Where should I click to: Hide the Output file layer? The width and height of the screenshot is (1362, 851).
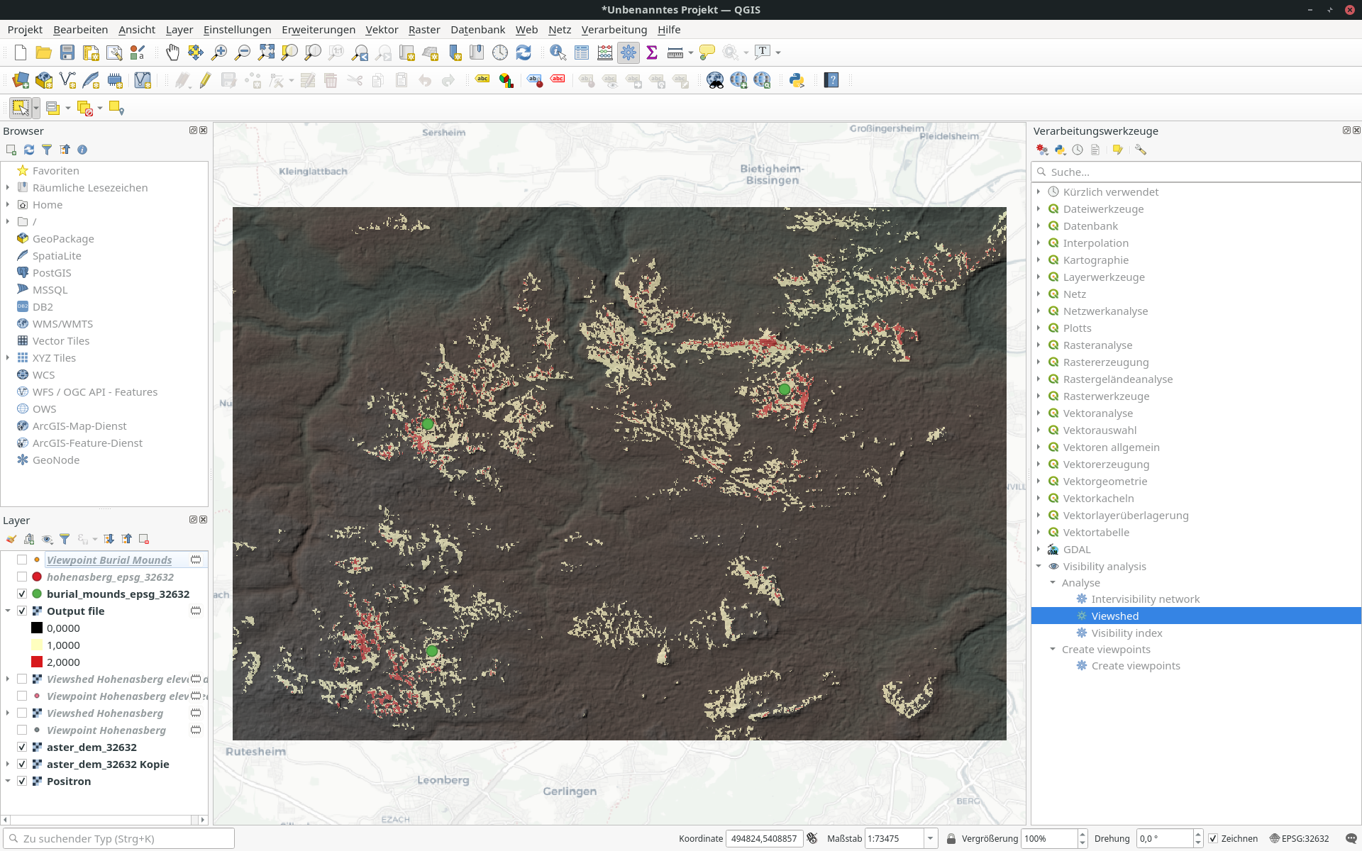tap(22, 611)
